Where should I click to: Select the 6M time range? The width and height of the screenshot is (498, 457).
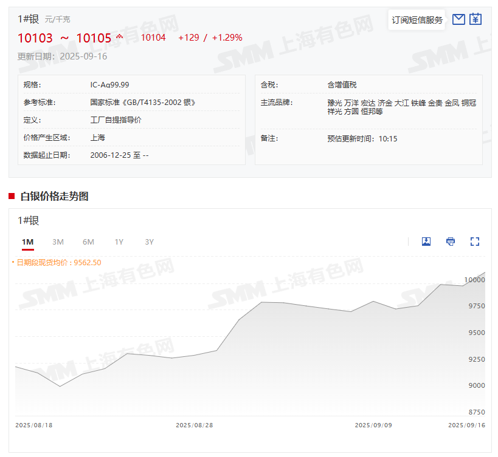click(x=88, y=242)
